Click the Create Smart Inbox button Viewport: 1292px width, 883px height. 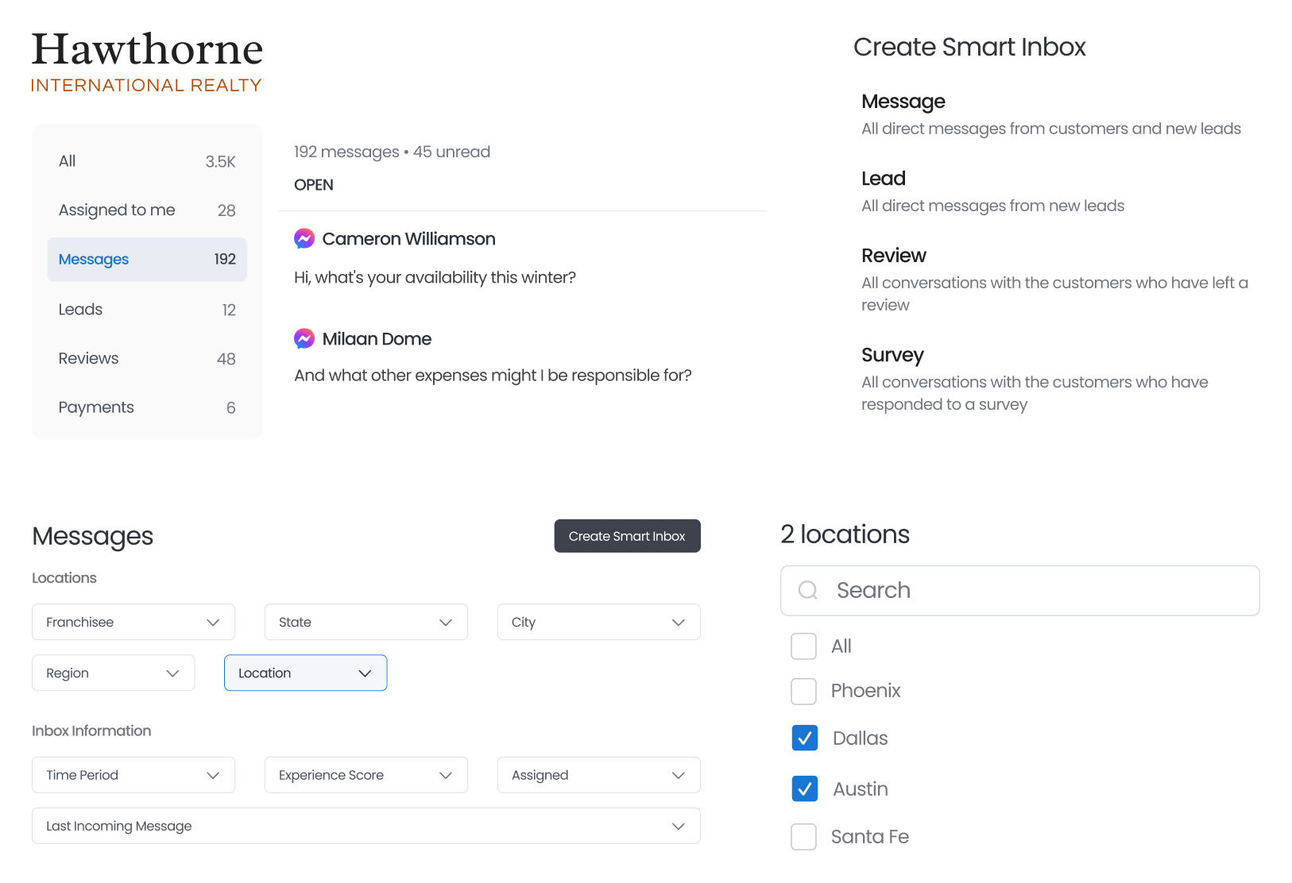pyautogui.click(x=628, y=536)
